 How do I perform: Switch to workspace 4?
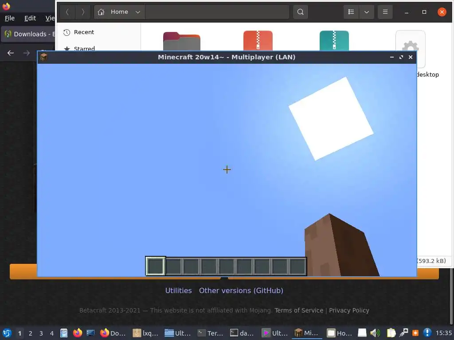pyautogui.click(x=52, y=333)
